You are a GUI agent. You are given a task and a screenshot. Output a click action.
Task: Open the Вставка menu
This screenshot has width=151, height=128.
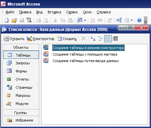pyautogui.click(x=54, y=12)
